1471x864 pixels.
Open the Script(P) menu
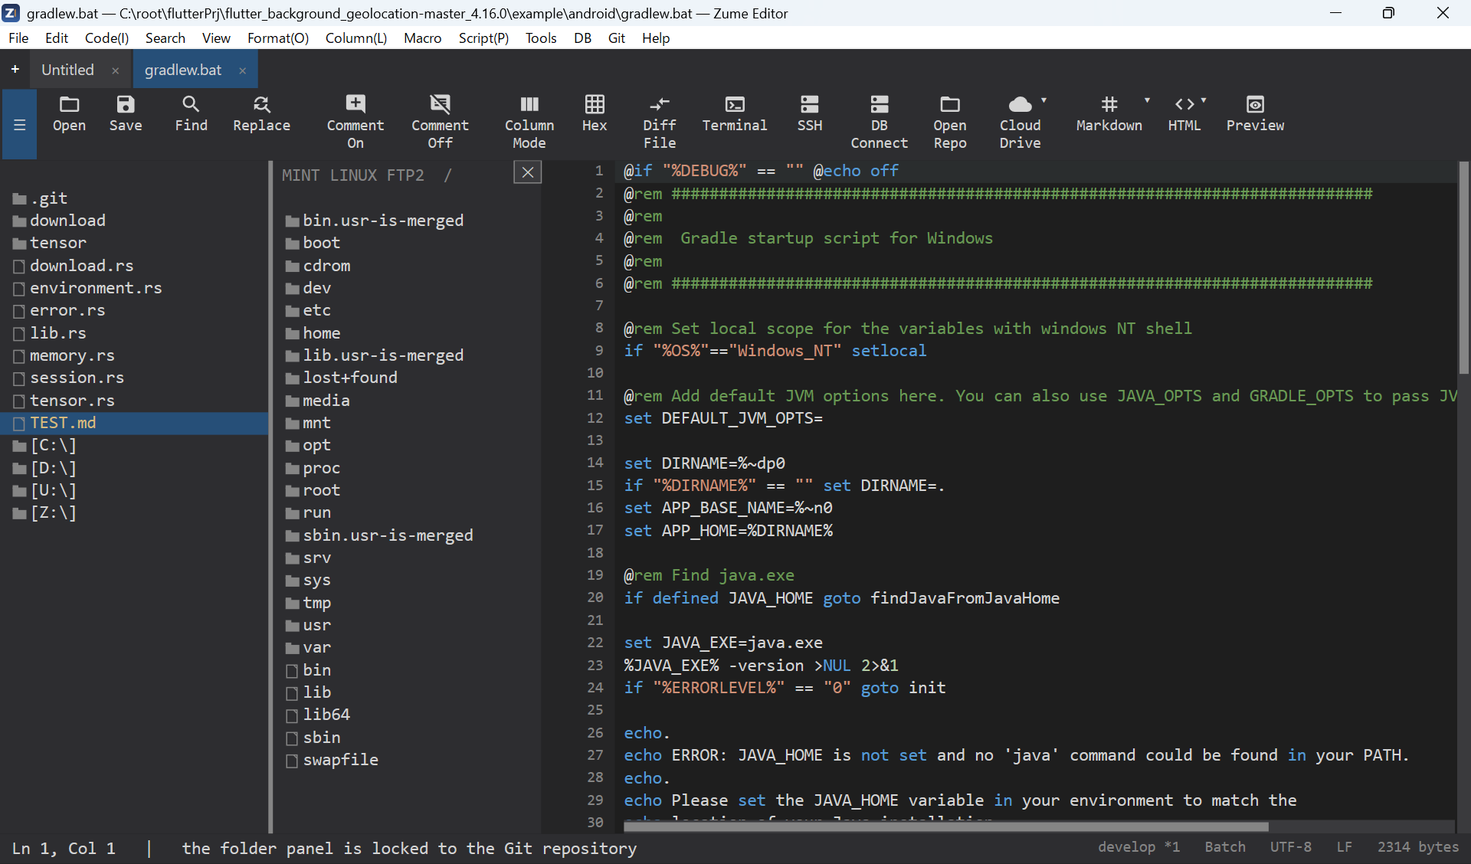(483, 38)
